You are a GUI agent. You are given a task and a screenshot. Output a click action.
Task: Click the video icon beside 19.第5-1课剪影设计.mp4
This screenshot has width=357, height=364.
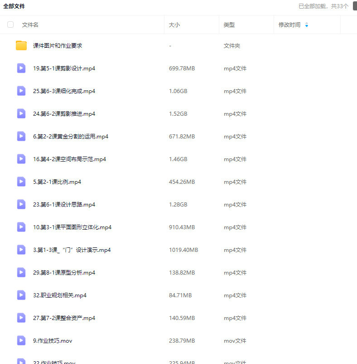(x=21, y=68)
